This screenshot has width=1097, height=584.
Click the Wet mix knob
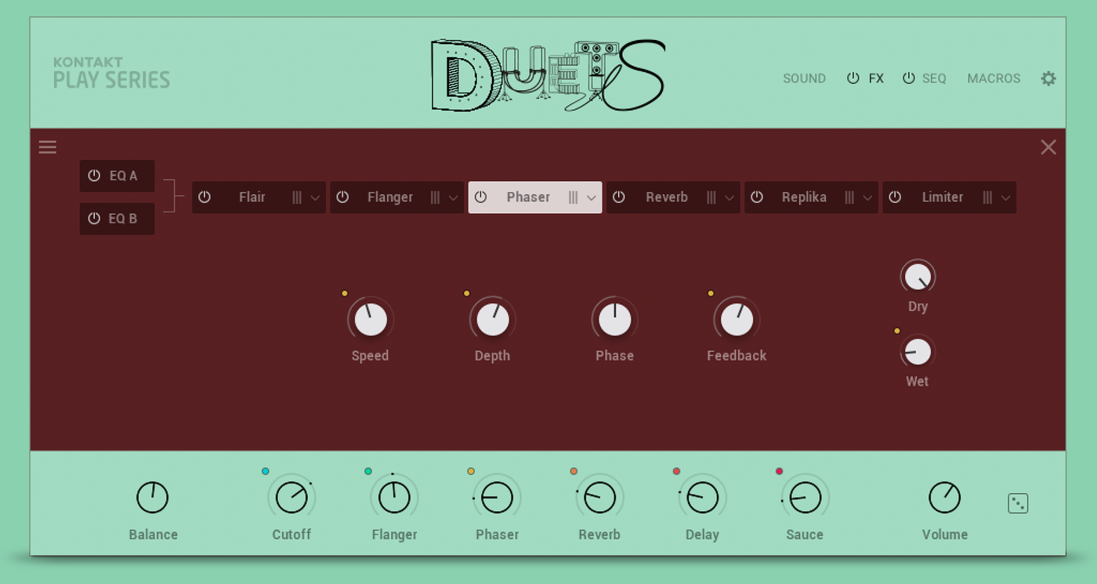tap(918, 352)
